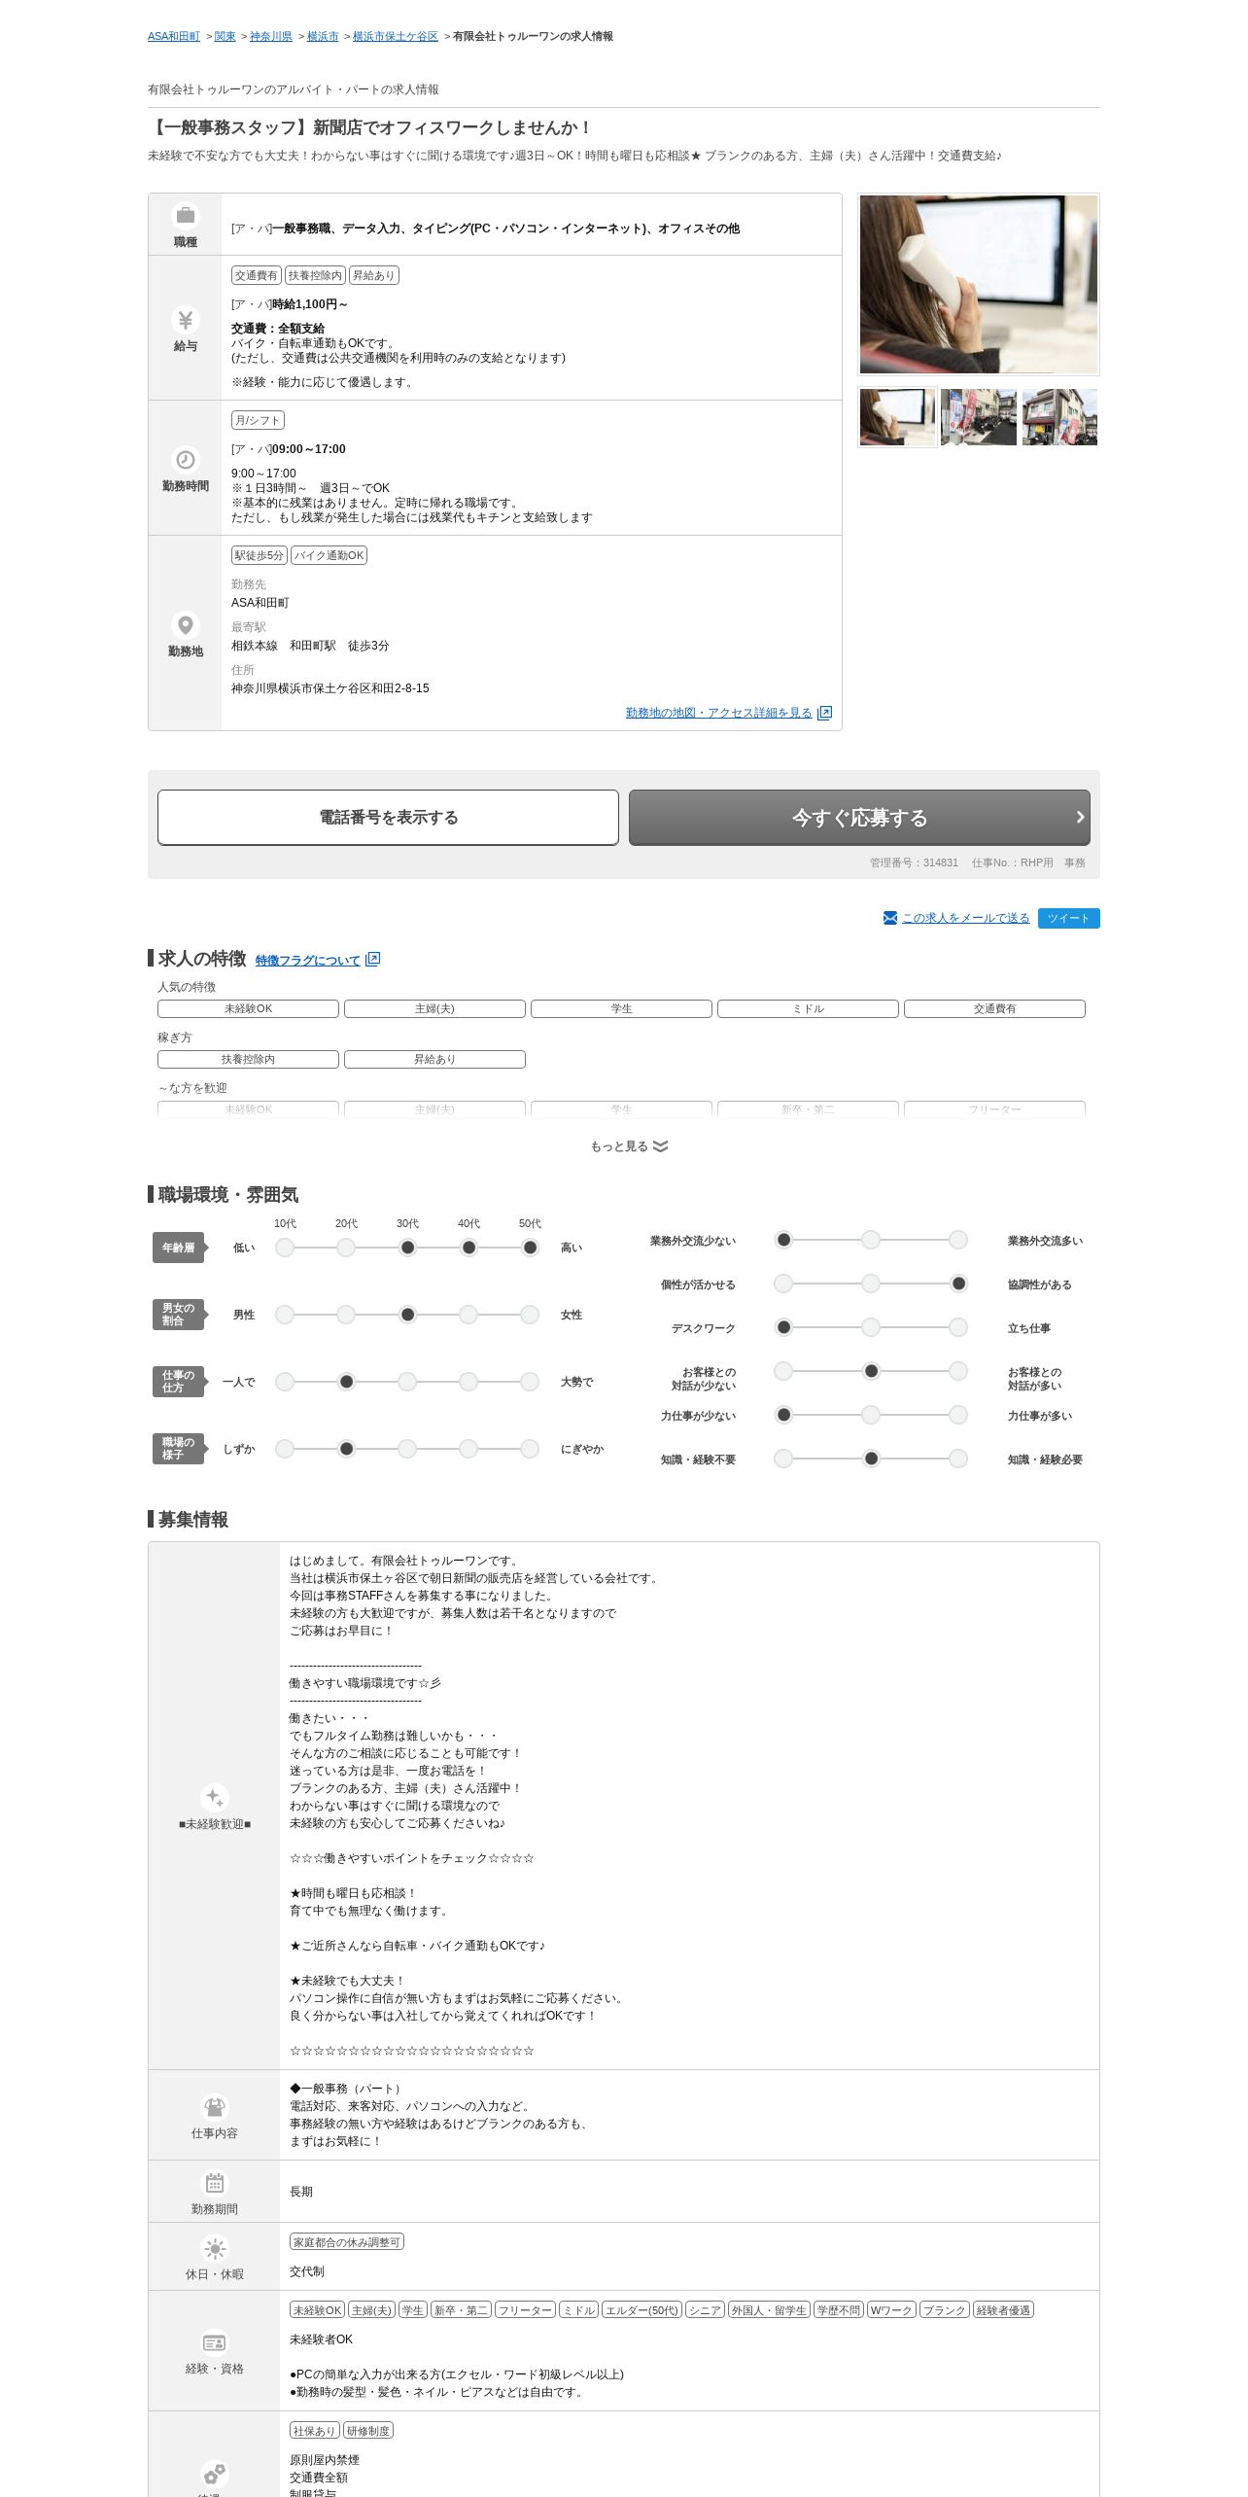1248x2497 pixels.
Task: Open 勤務地の地図・アクセス詳細を見る link
Action: [x=719, y=713]
